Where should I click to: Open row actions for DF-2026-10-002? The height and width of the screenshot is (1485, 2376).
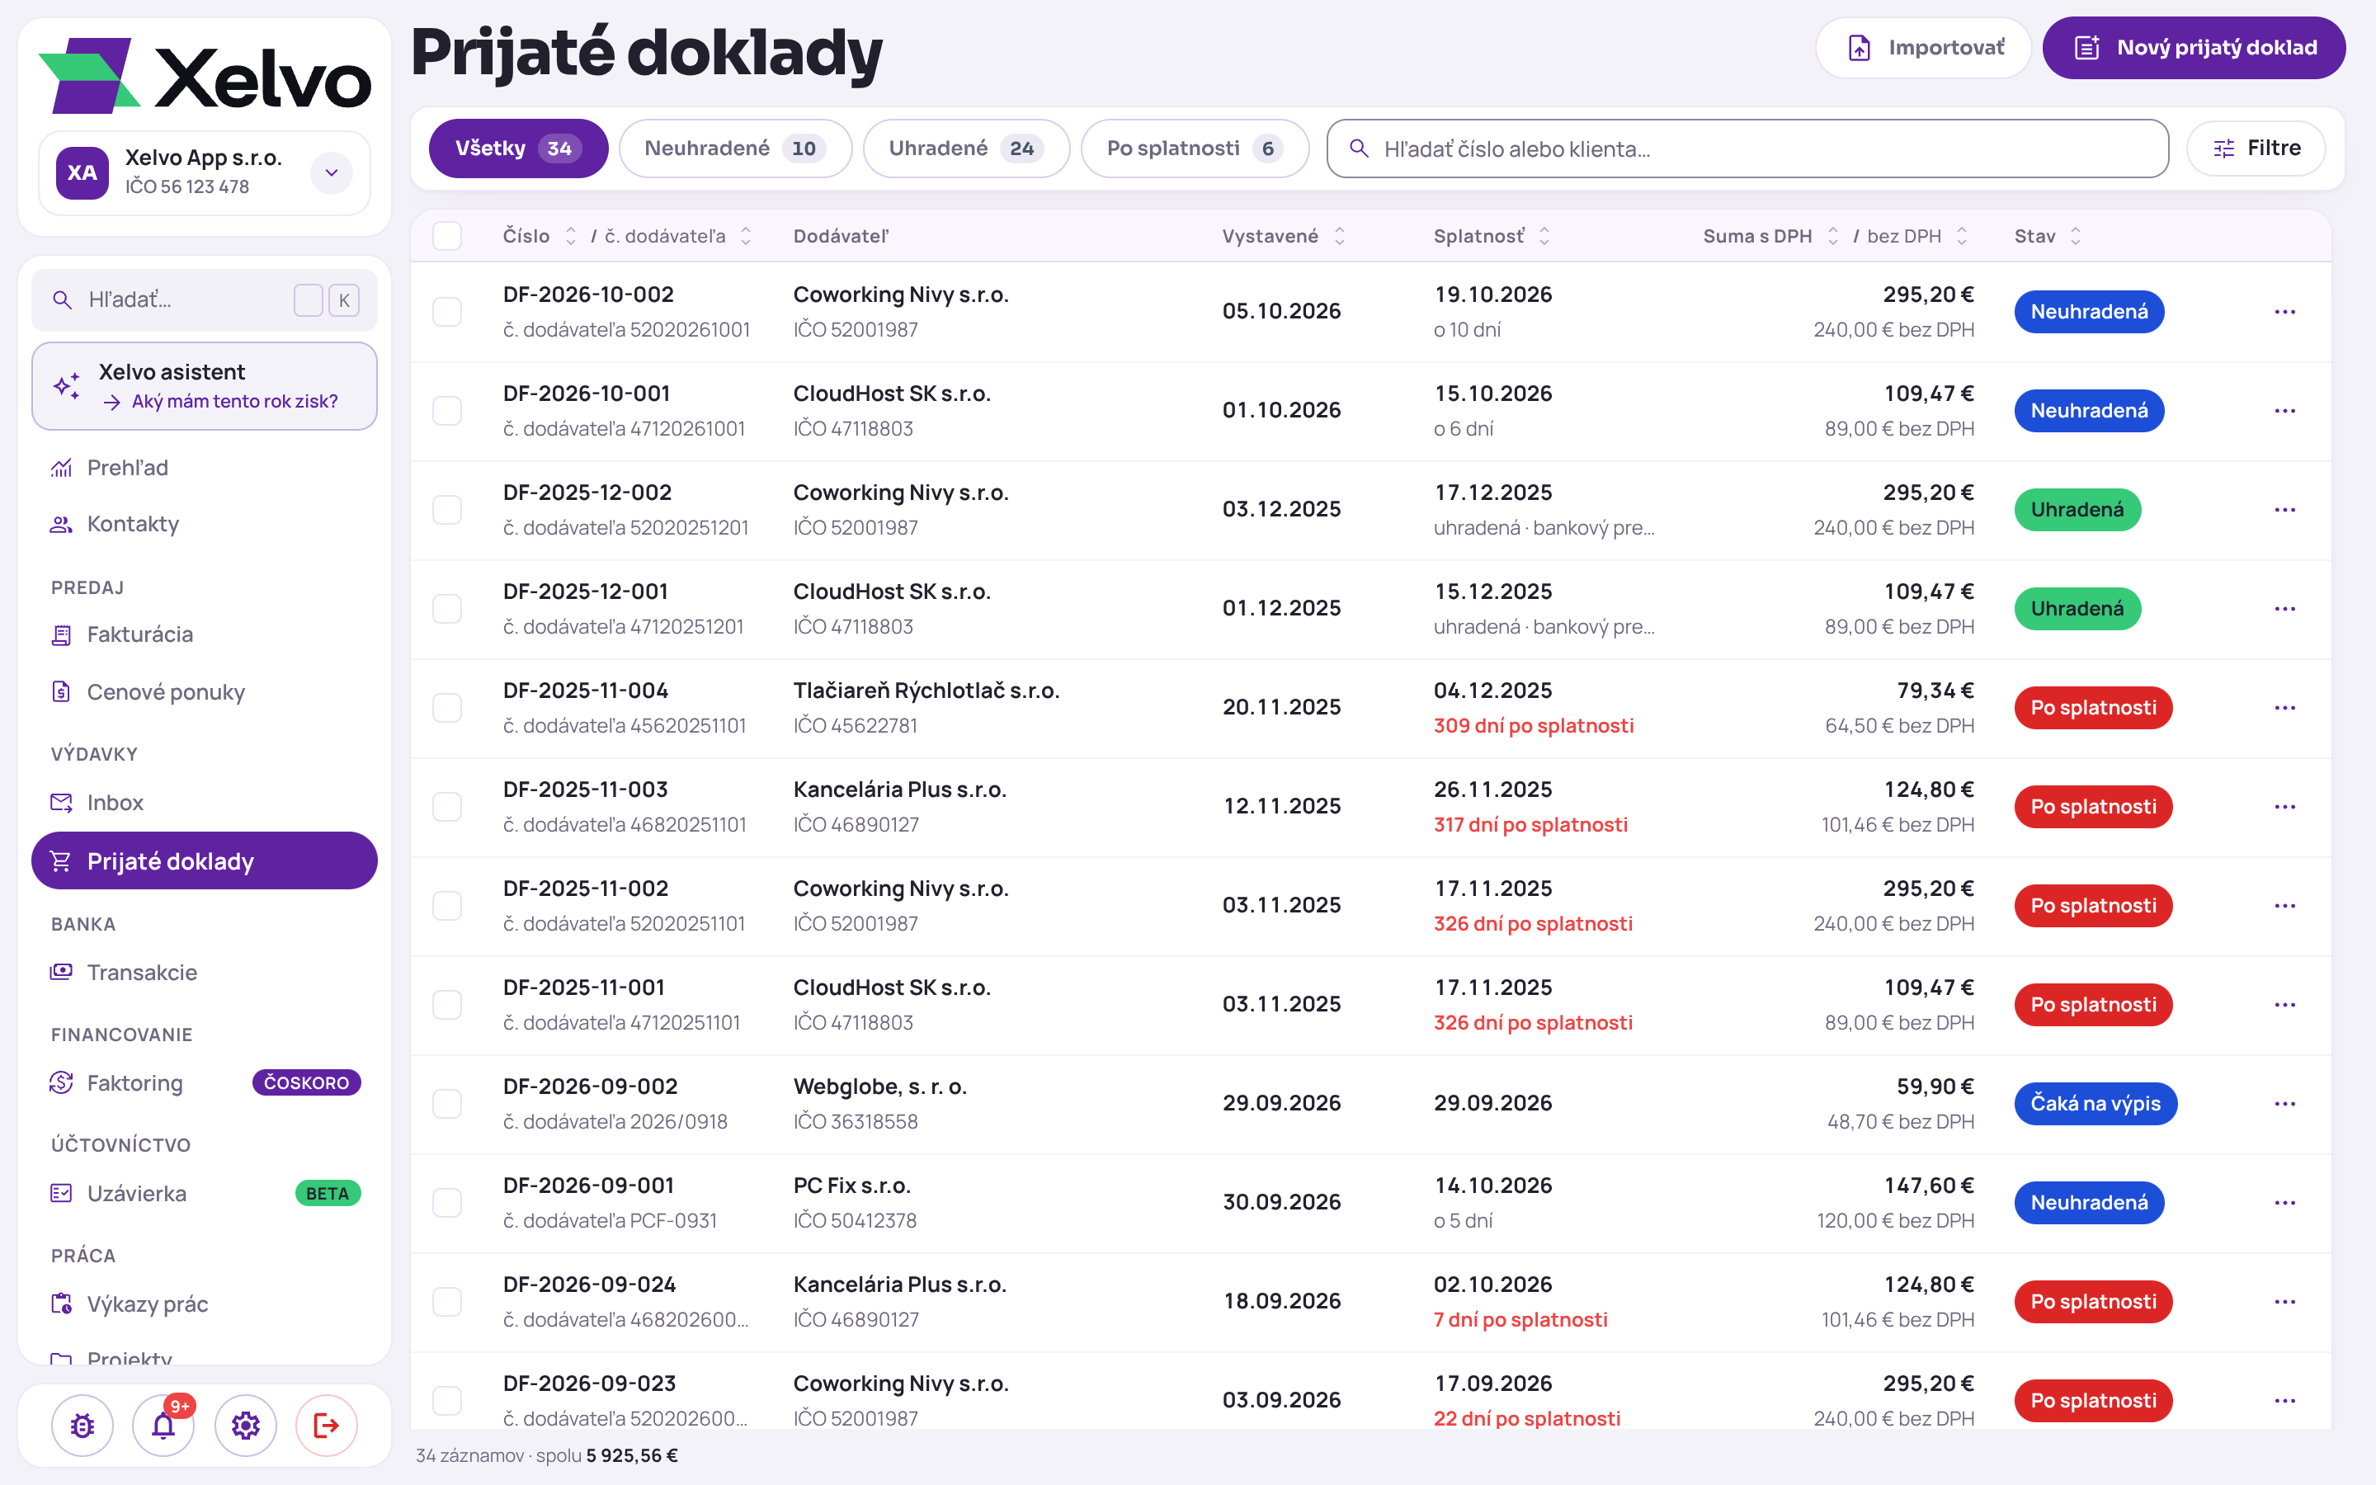click(x=2284, y=311)
